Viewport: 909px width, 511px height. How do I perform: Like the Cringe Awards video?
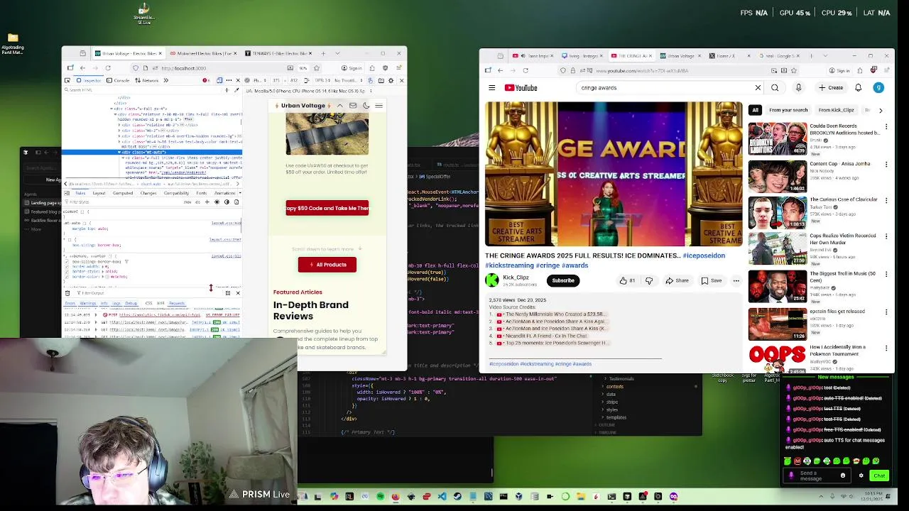(x=627, y=280)
